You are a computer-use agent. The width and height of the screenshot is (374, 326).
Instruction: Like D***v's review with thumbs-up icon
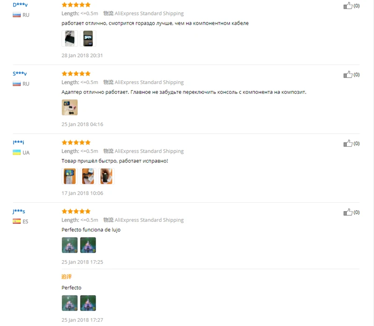[348, 6]
